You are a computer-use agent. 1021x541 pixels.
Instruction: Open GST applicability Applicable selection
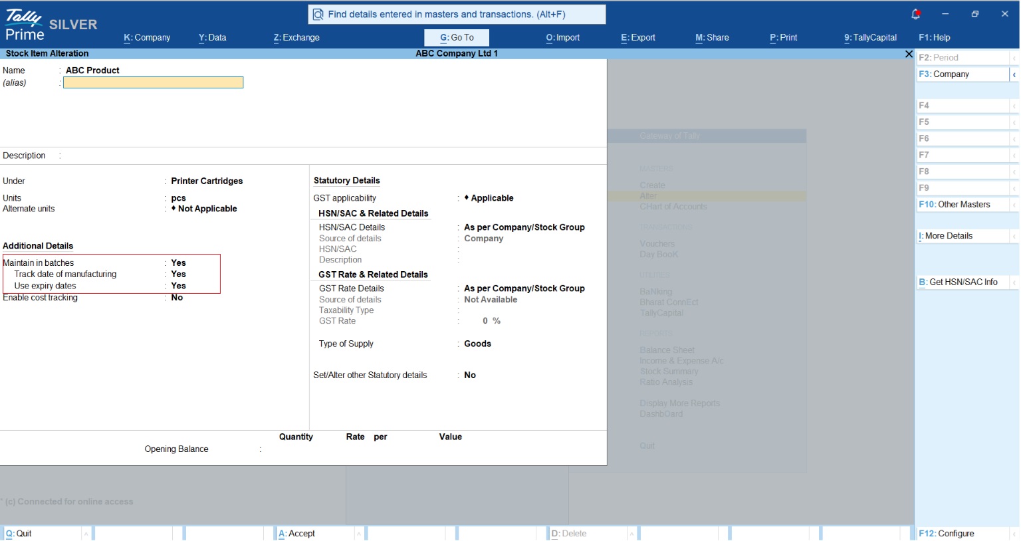[x=489, y=198]
